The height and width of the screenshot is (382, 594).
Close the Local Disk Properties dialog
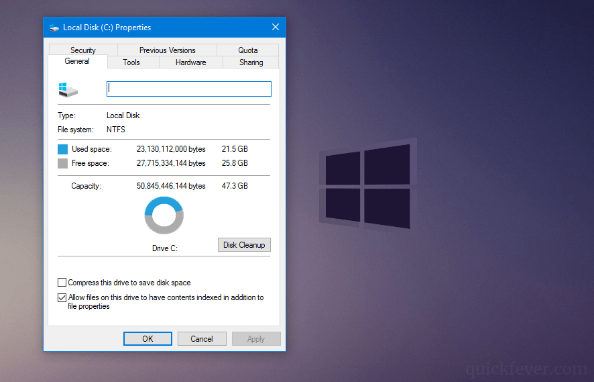coord(276,27)
